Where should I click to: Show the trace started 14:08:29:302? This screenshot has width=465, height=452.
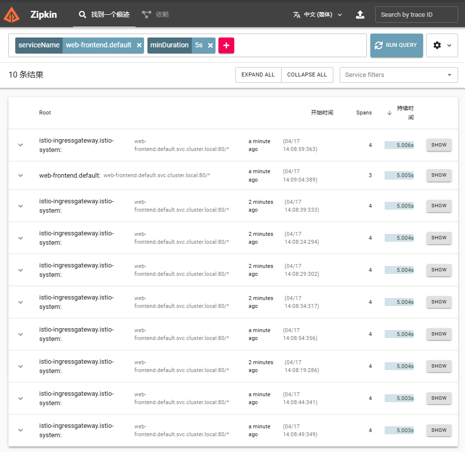(439, 270)
